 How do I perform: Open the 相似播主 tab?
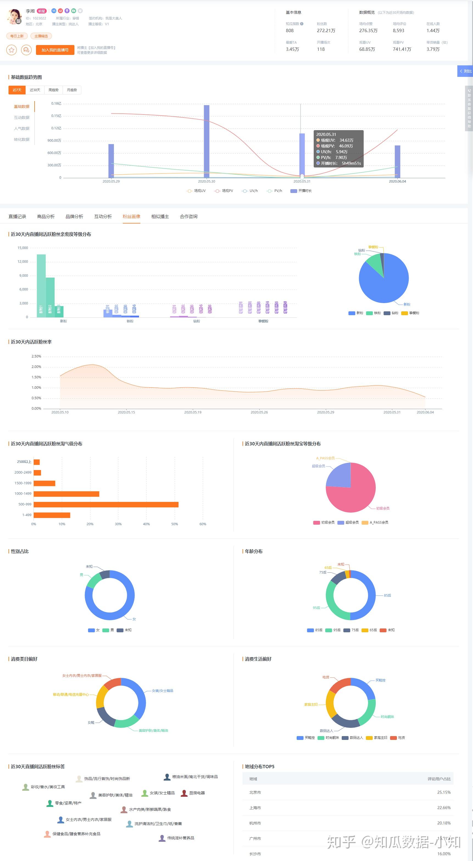160,217
